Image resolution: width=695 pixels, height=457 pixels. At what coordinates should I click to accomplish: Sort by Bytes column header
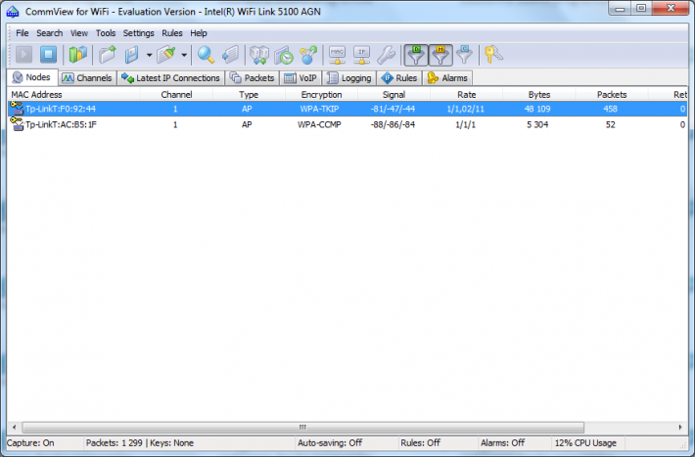tap(539, 94)
